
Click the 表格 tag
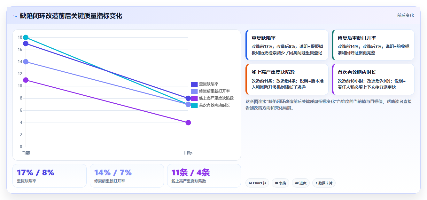pos(281,183)
